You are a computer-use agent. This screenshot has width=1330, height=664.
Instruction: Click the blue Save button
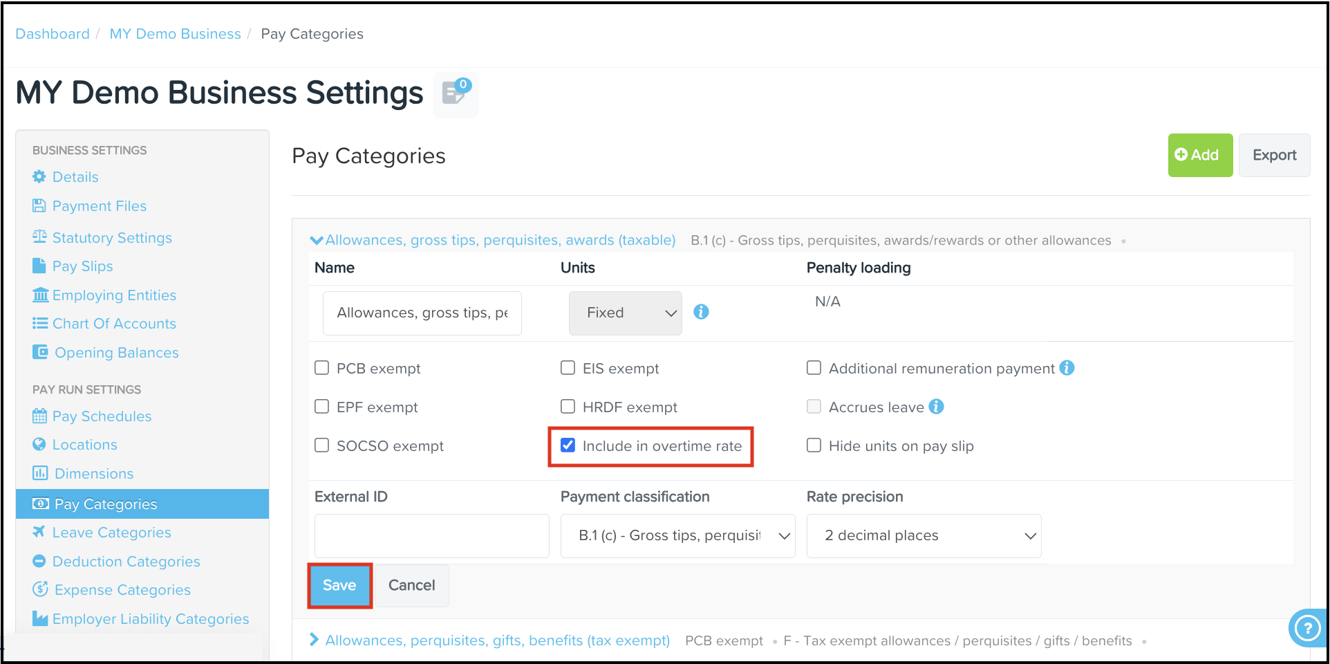pyautogui.click(x=339, y=585)
